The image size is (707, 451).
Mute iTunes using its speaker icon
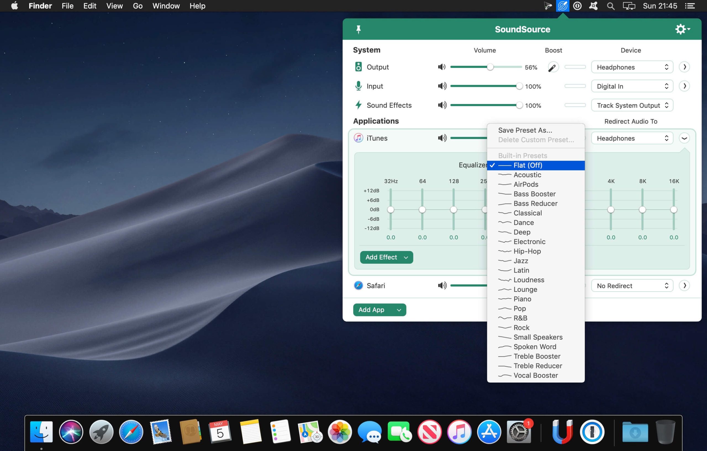tap(442, 138)
